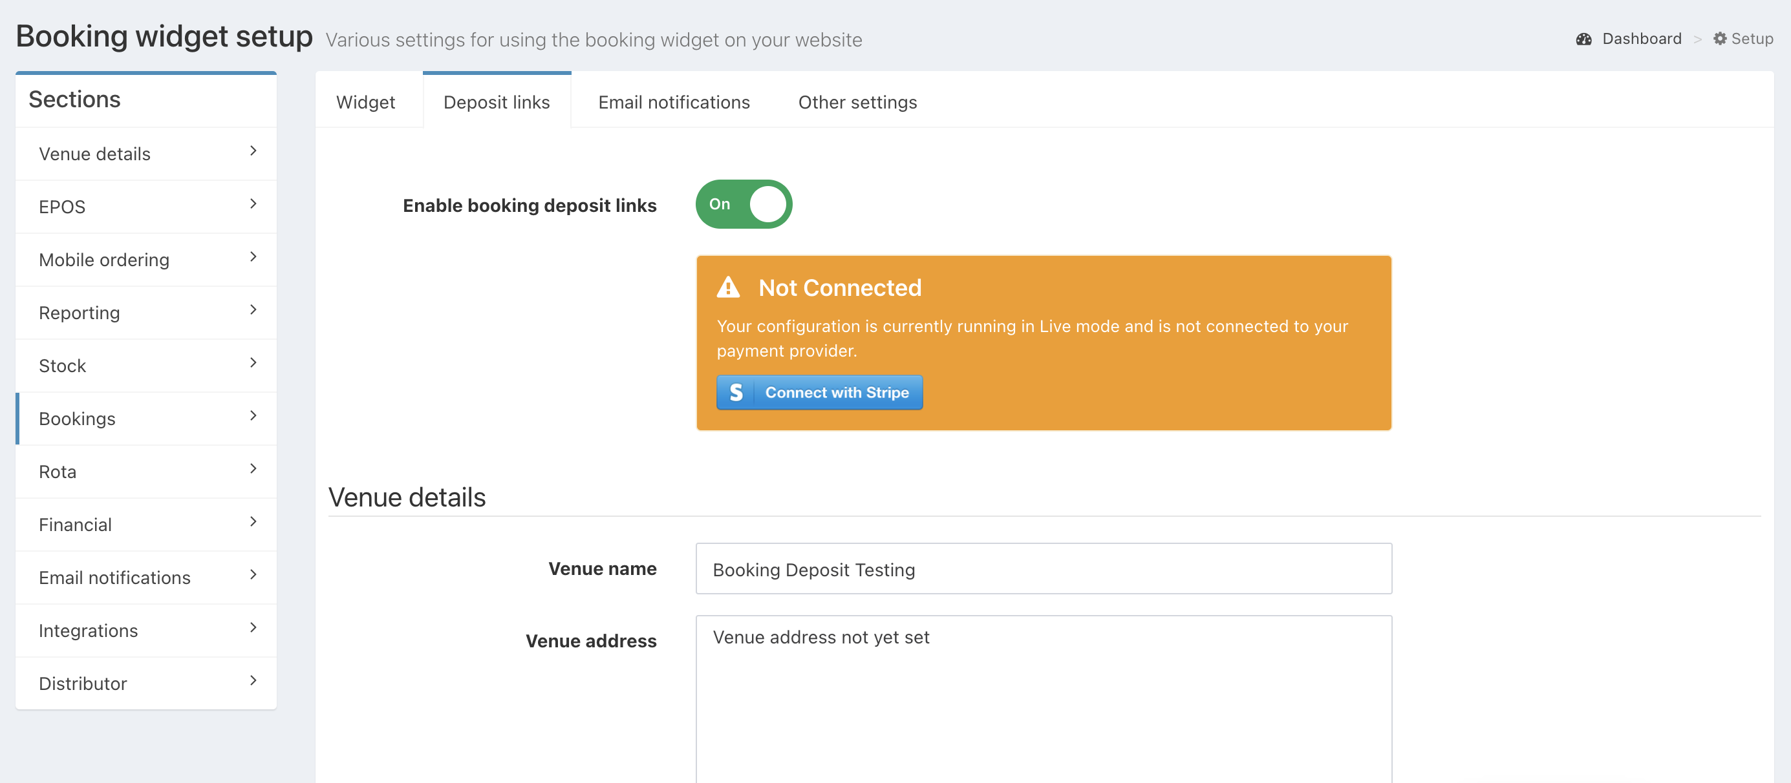Open the Other settings tab

tap(857, 102)
